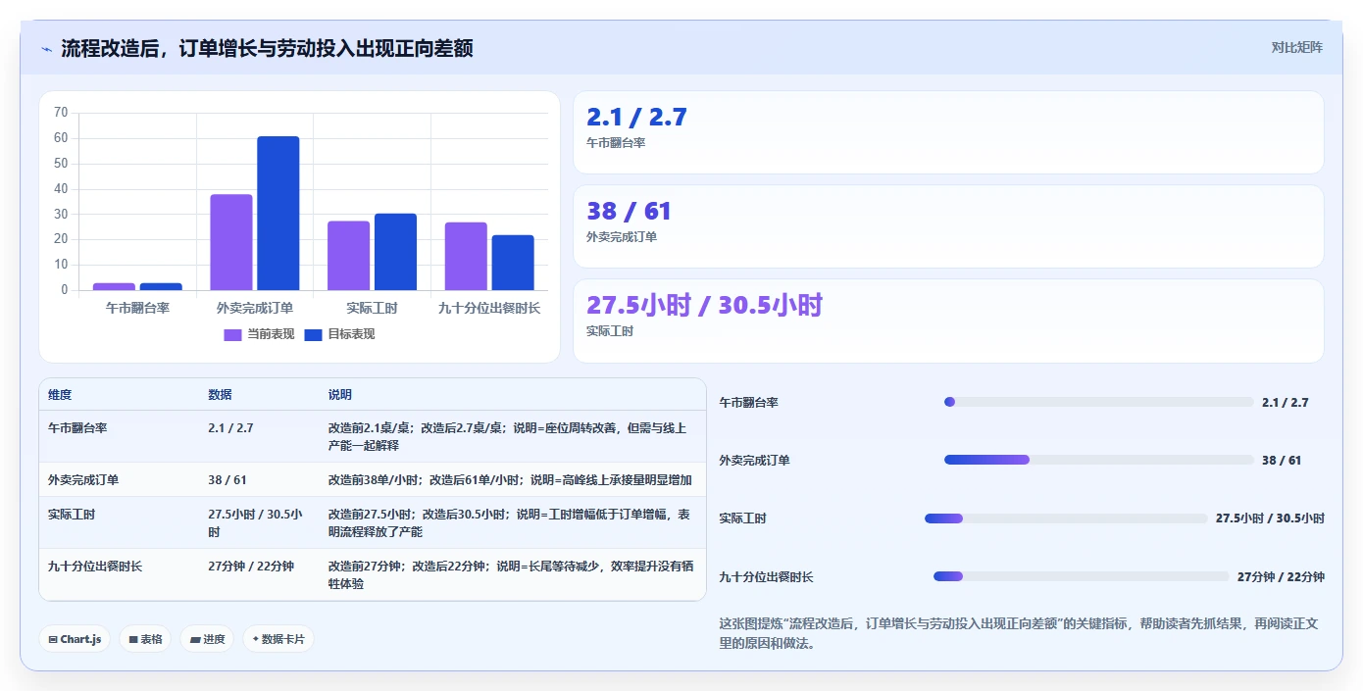
Task: Select the 外卖完成订单 progress bar
Action: 1098,460
